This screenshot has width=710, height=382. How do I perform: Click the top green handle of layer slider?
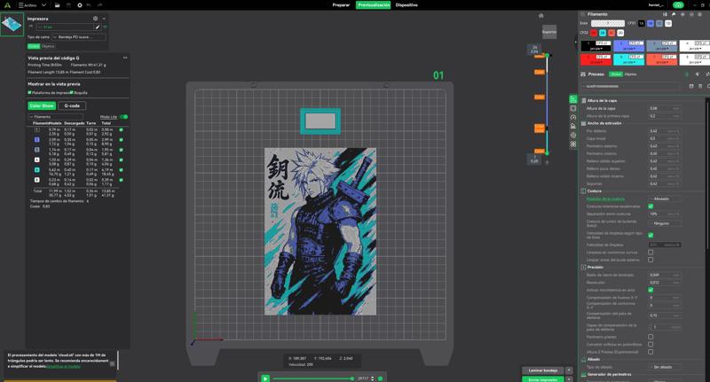click(547, 55)
